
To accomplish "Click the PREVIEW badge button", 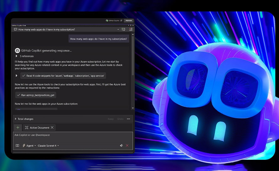I will pyautogui.click(x=129, y=21).
